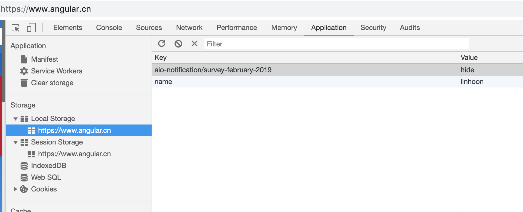
Task: Select the aio-notification/survey-february-2019 key
Action: 213,70
